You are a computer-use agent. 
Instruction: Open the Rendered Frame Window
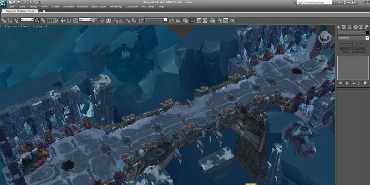click(x=226, y=20)
